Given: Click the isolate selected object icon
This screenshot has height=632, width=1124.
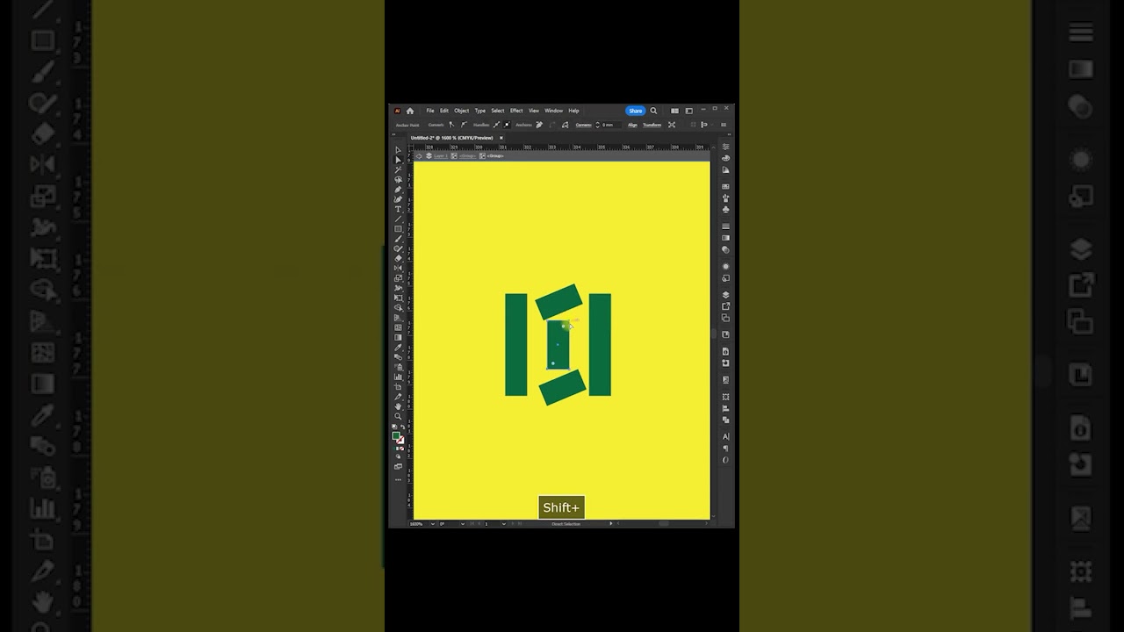Looking at the screenshot, I should (x=672, y=125).
